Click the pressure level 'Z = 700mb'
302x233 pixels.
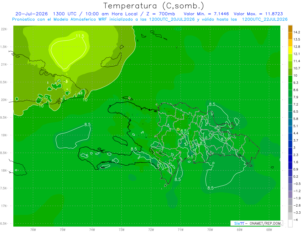160,14
